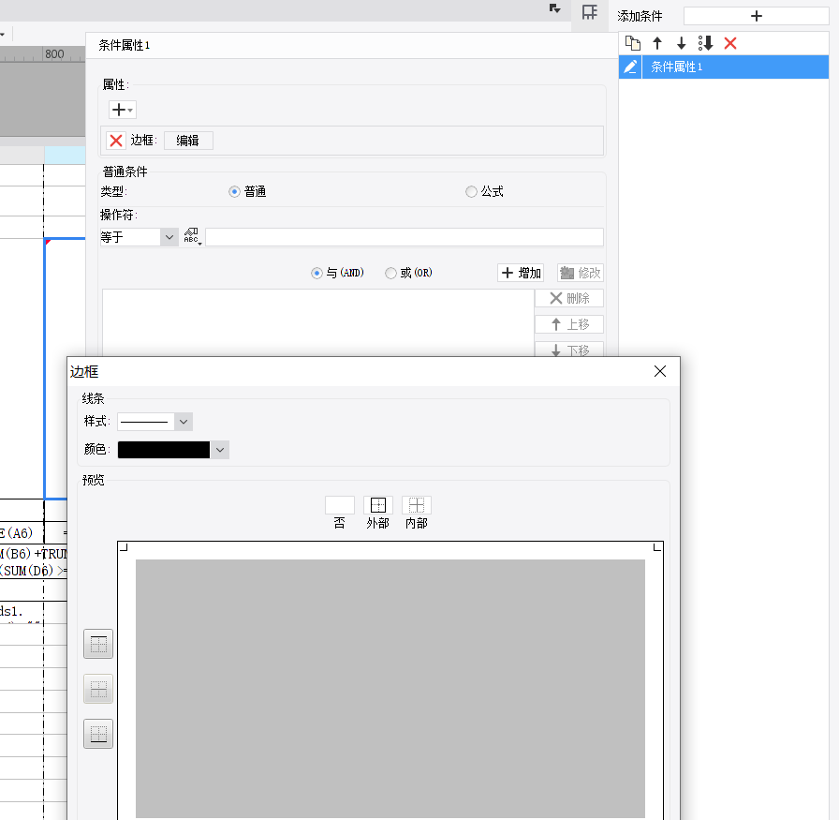This screenshot has height=820, width=839.
Task: Select 条件属性1 in the condition list
Action: pyautogui.click(x=724, y=67)
